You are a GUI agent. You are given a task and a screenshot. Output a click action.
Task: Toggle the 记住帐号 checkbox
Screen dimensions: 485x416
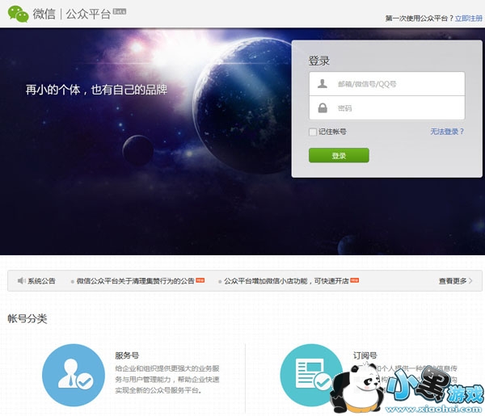(313, 132)
